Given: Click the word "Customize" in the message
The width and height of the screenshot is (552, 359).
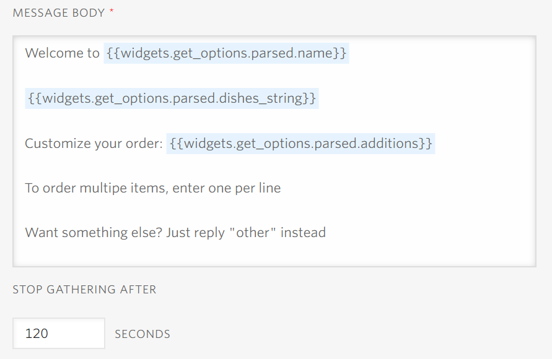Looking at the screenshot, I should tap(55, 144).
